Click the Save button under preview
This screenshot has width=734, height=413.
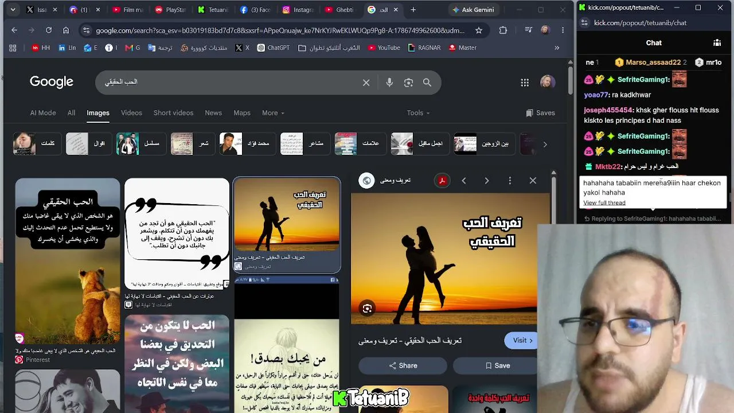coord(497,365)
